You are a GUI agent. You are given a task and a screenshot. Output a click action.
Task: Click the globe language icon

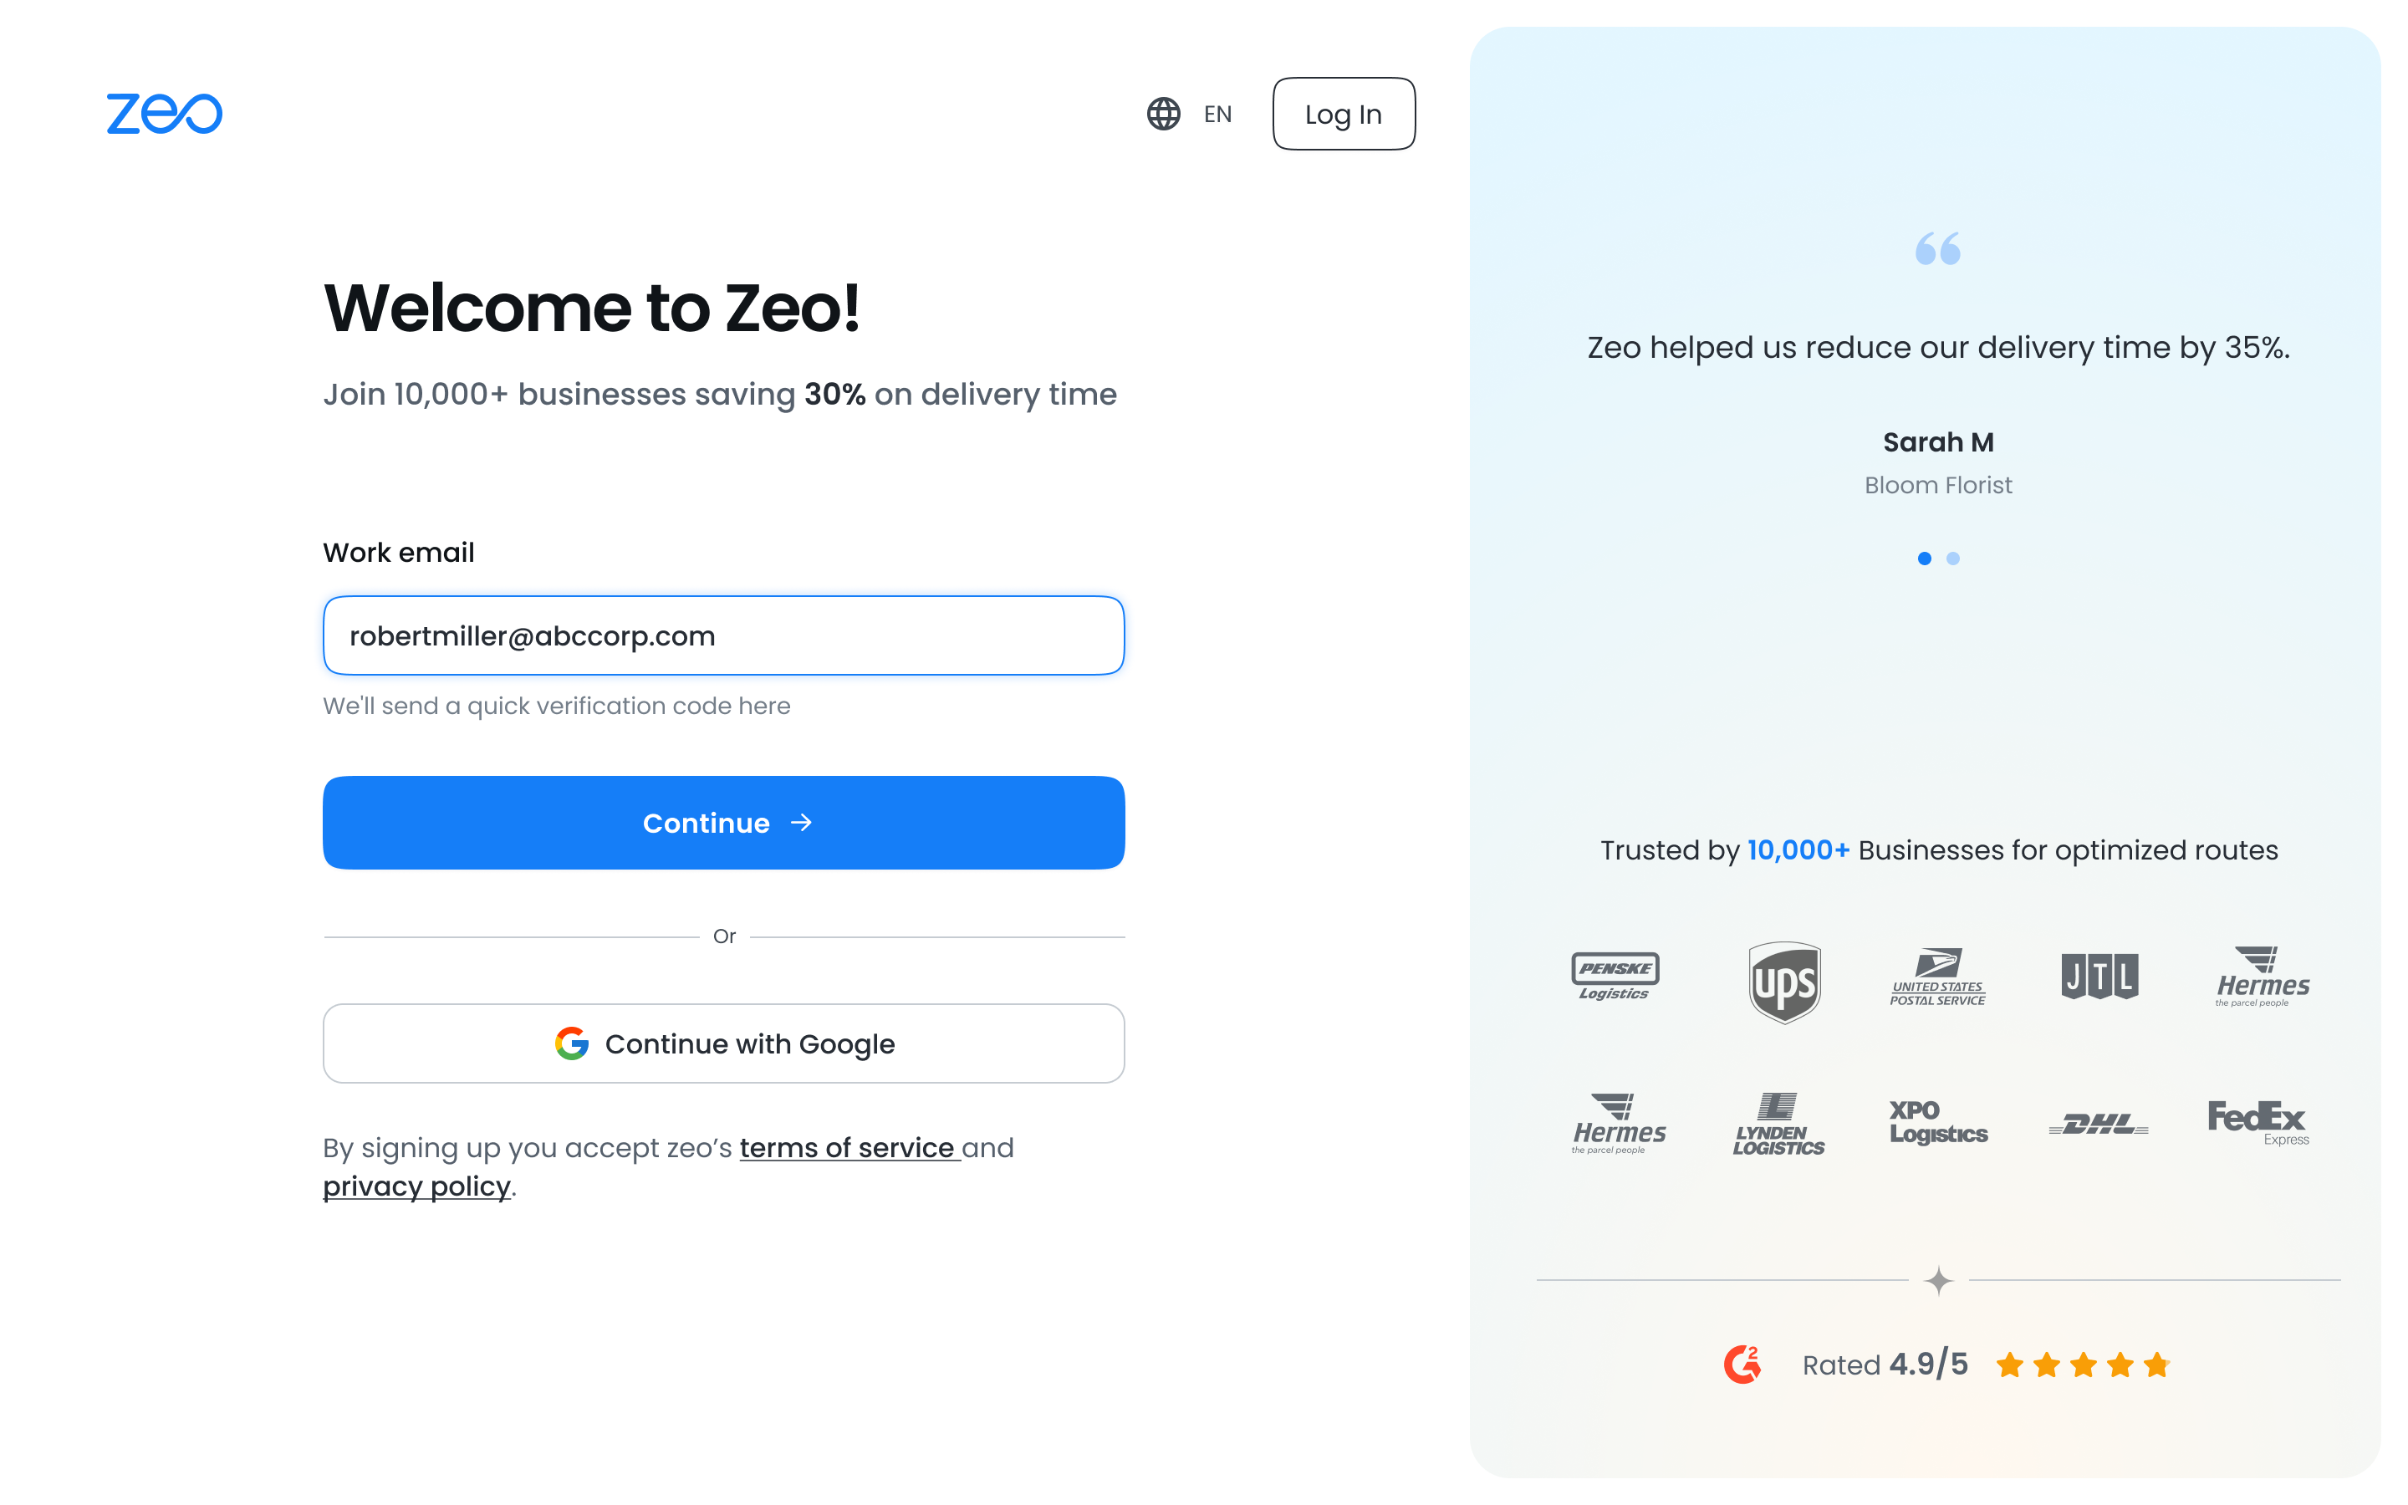tap(1163, 114)
